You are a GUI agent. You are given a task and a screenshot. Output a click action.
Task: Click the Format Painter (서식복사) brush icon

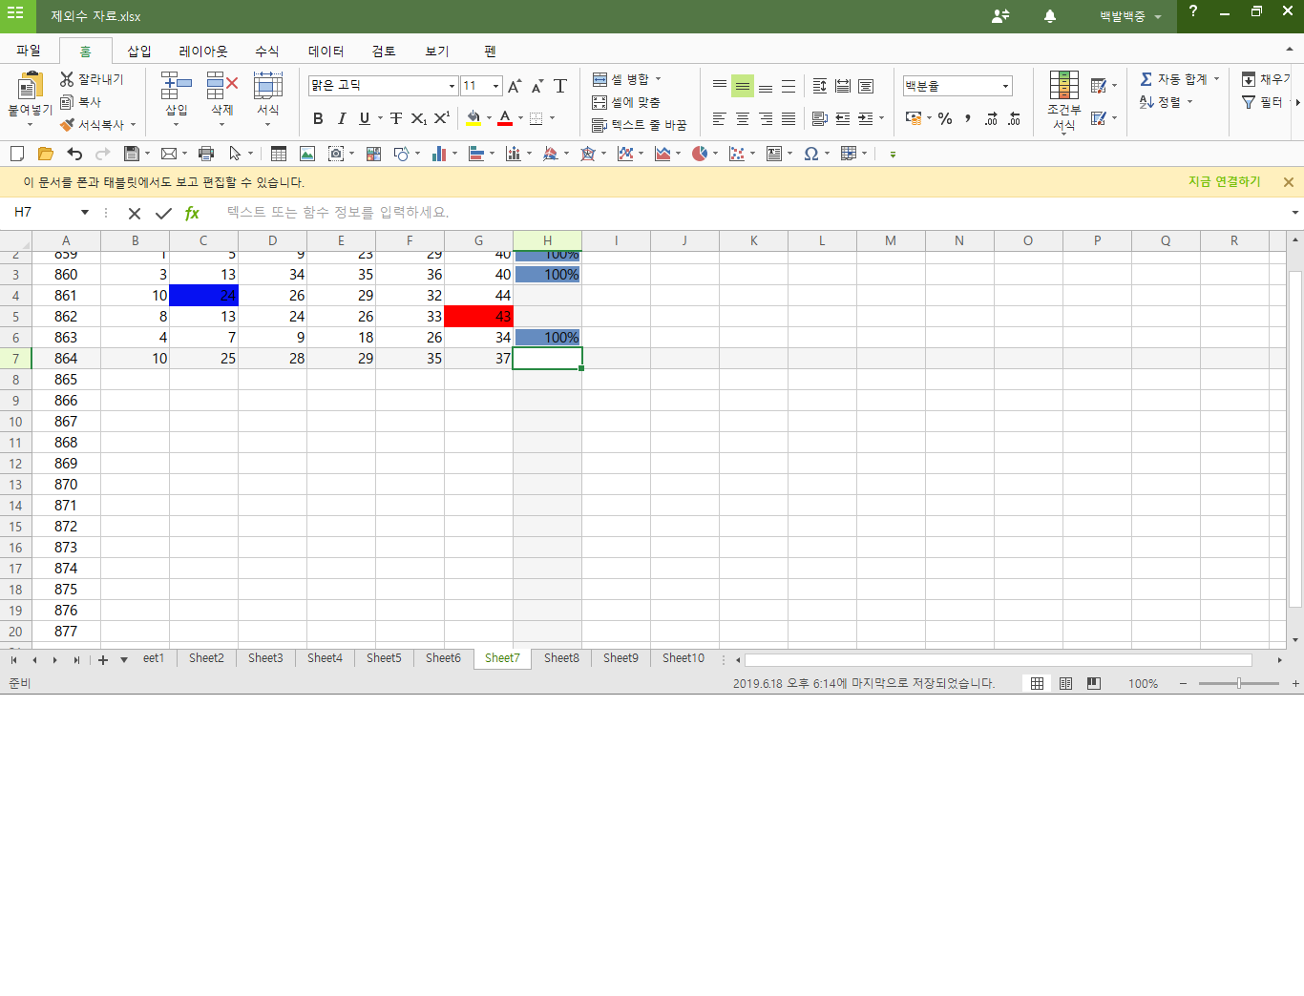(x=67, y=125)
